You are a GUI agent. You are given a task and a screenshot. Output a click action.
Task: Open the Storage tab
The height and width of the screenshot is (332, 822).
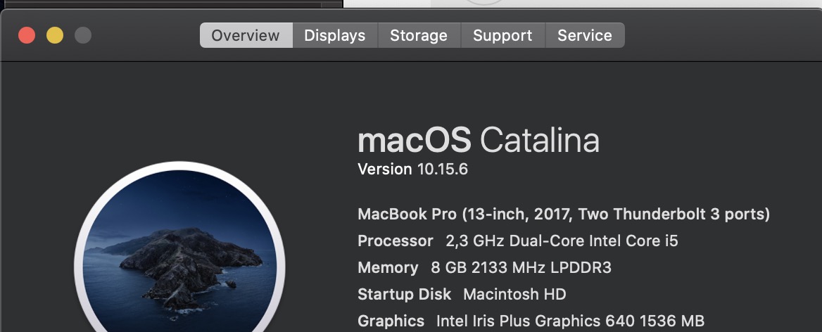[419, 35]
